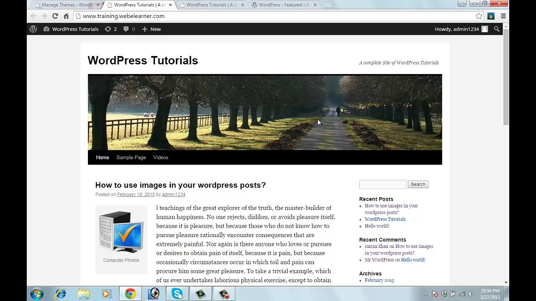Open recent post WordPress Tutorials
Screen dimensions: 536x301
pos(385,219)
